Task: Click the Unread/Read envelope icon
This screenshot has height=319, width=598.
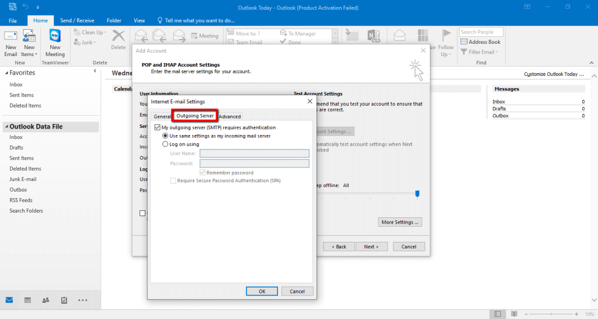Action: pyautogui.click(x=399, y=36)
